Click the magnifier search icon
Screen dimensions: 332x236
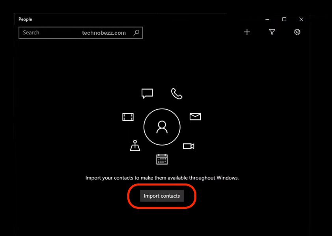coord(136,33)
